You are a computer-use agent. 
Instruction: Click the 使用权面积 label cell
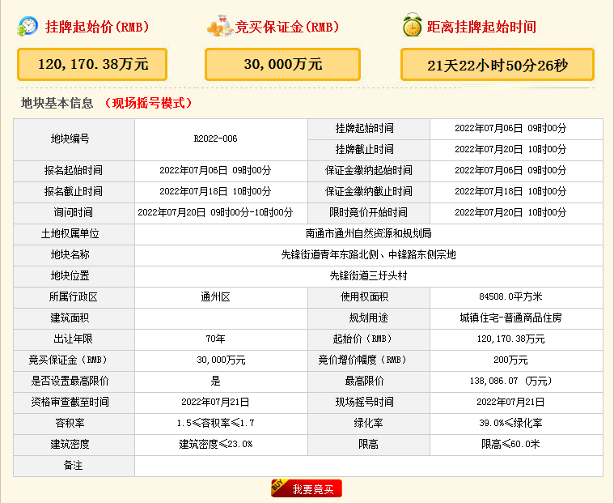pos(369,297)
